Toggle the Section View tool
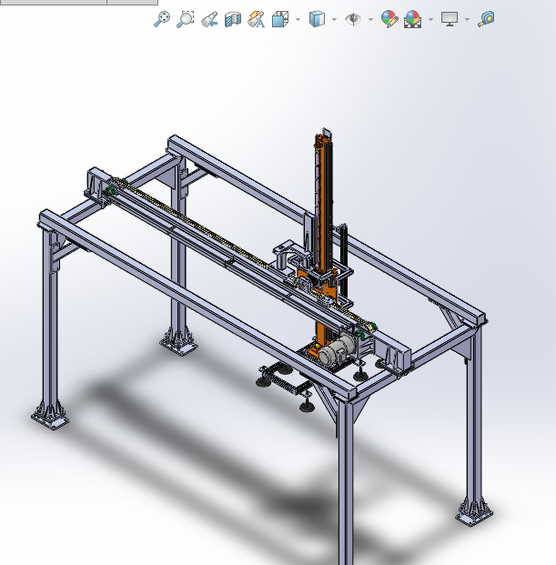This screenshot has height=565, width=556. pos(233,19)
